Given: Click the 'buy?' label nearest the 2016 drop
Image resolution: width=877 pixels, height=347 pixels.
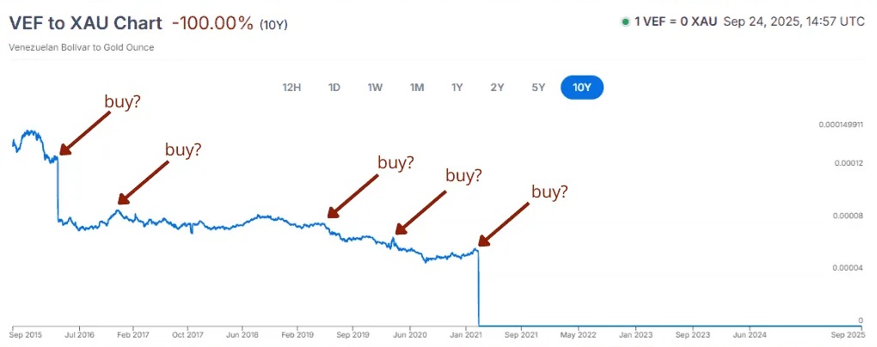Looking at the screenshot, I should 122,101.
